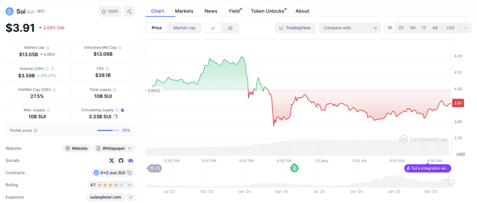Click the $13.06B unlocked market cap value
The width and height of the screenshot is (477, 203).
[103, 54]
